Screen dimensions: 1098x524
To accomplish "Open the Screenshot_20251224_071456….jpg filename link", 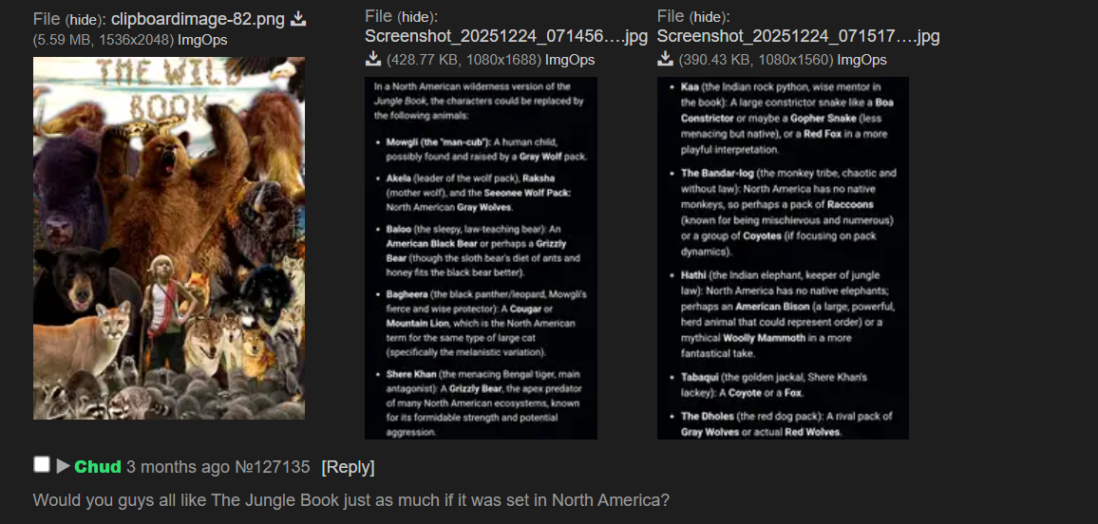I will [506, 36].
